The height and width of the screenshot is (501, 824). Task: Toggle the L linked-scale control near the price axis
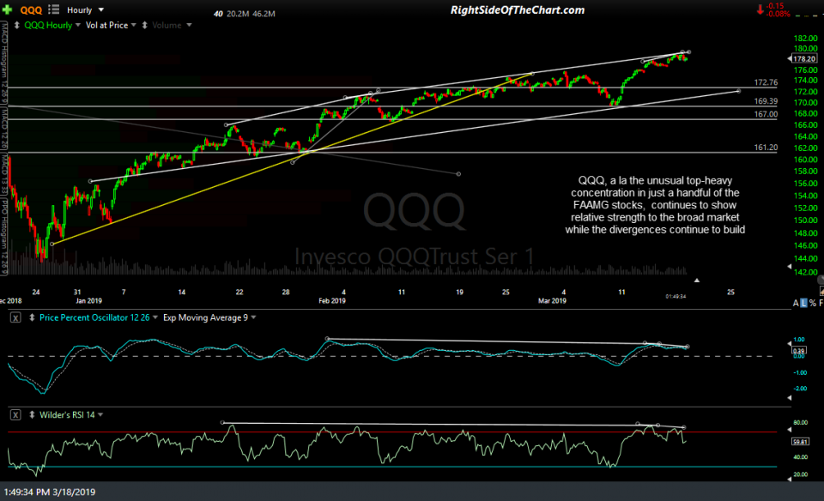(803, 302)
